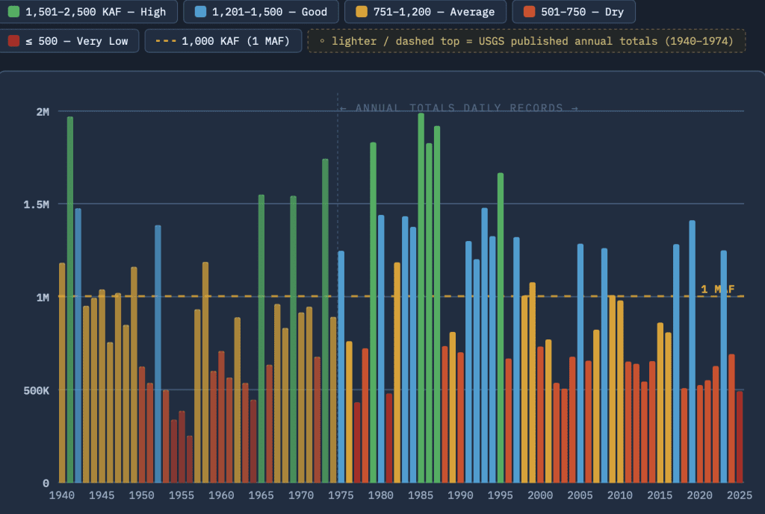Image resolution: width=765 pixels, height=514 pixels.
Task: Click the blue Good legend swatch
Action: (x=200, y=12)
